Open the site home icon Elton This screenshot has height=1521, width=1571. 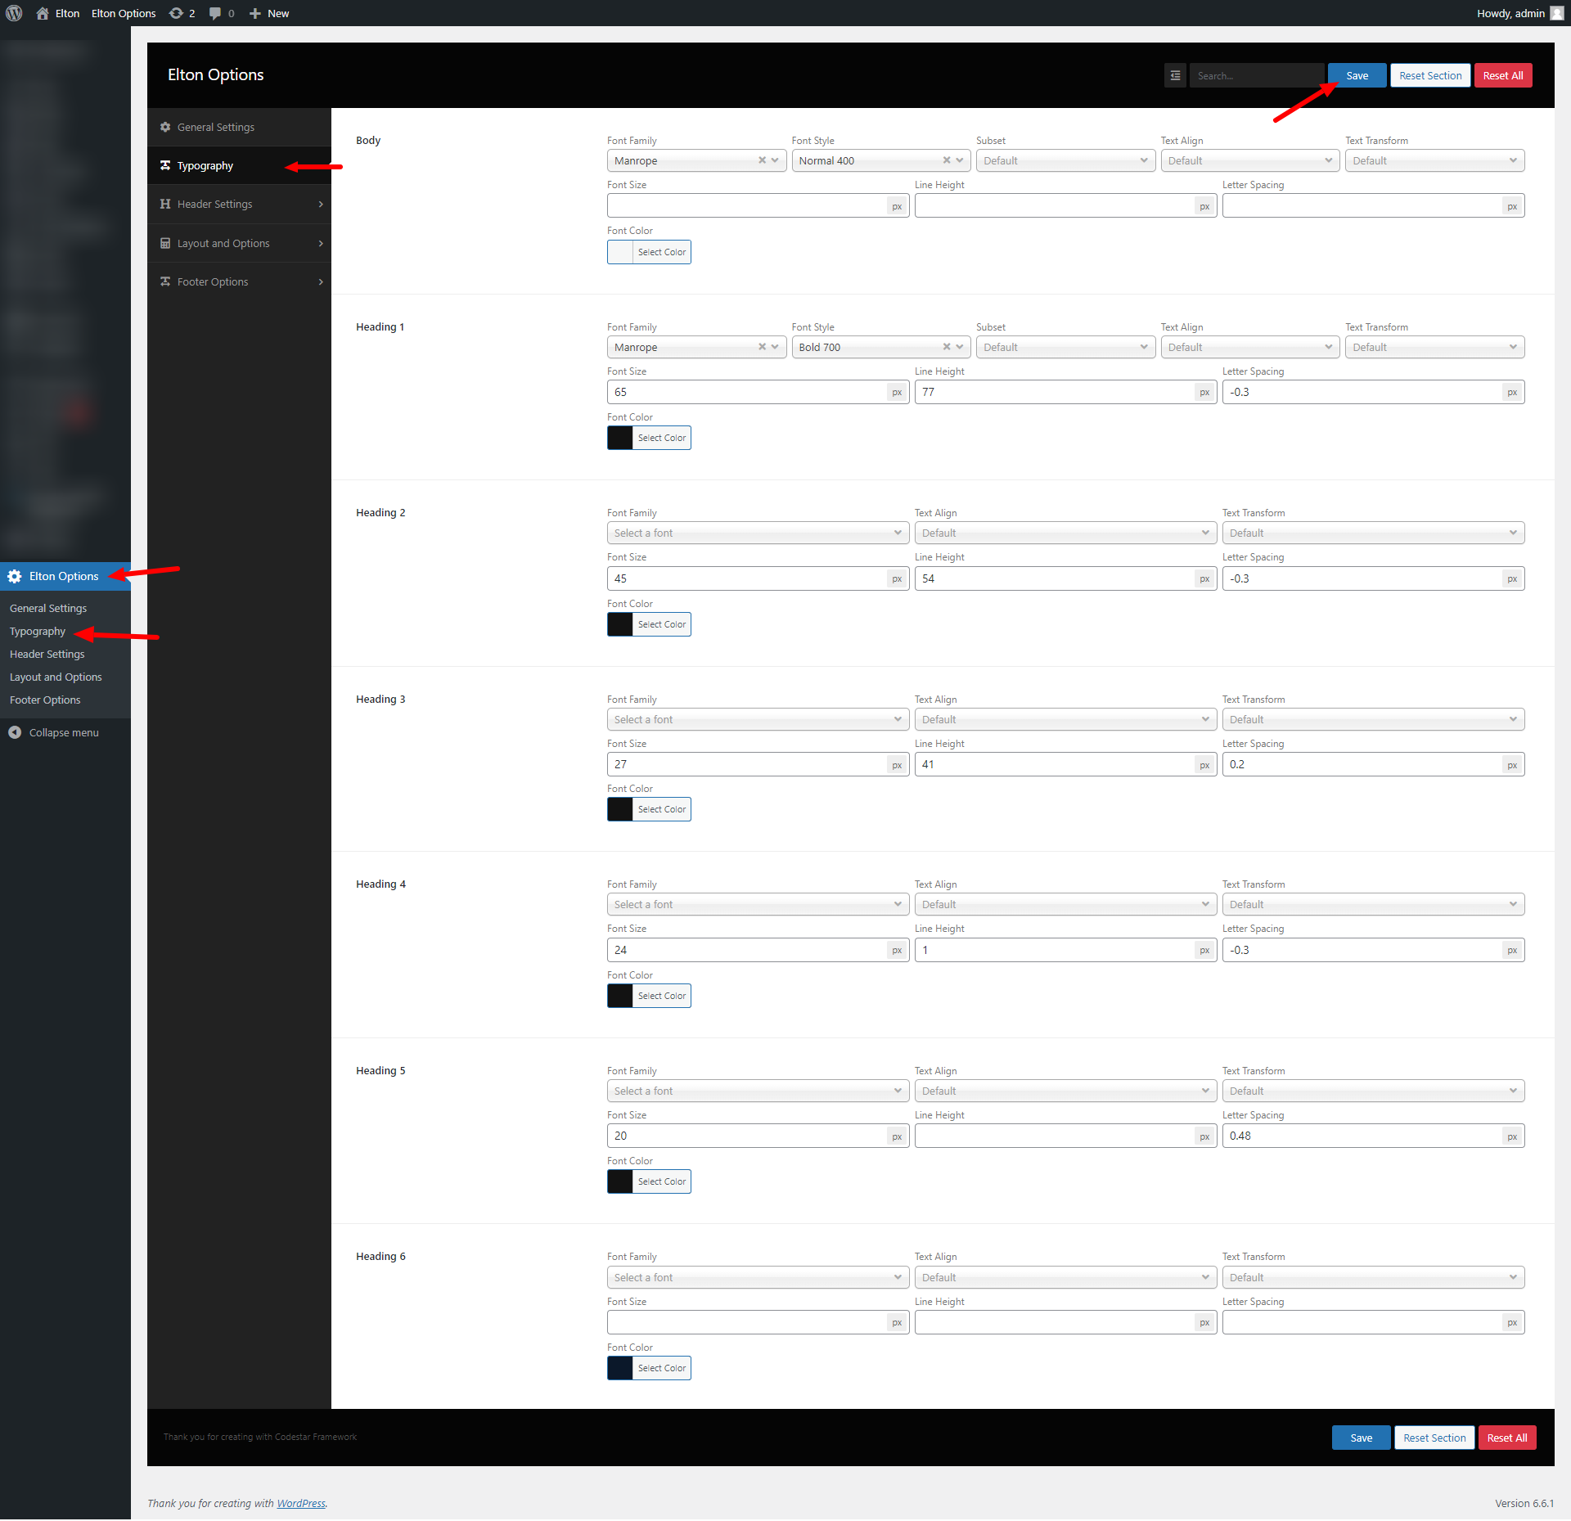pyautogui.click(x=43, y=13)
